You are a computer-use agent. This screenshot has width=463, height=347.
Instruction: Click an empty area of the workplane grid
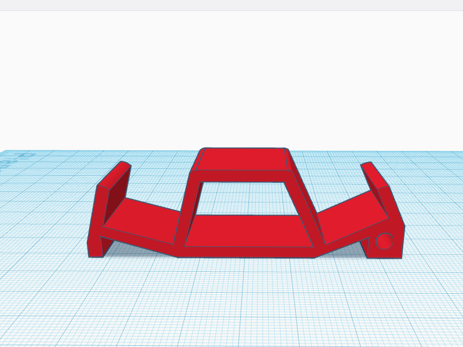pyautogui.click(x=69, y=301)
